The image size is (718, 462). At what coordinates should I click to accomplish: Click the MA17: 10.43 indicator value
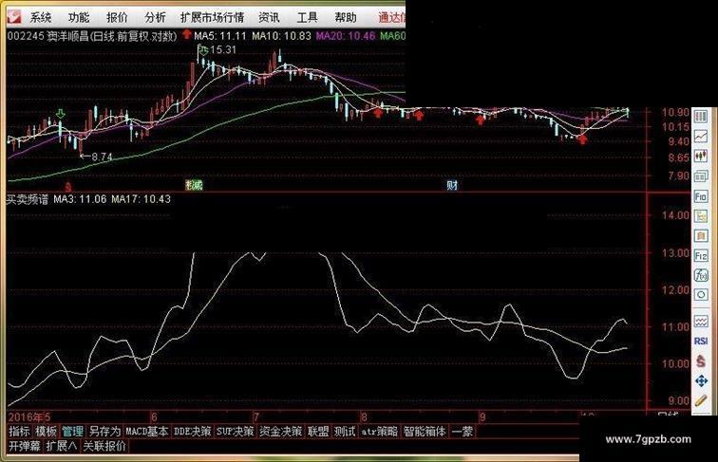click(141, 199)
